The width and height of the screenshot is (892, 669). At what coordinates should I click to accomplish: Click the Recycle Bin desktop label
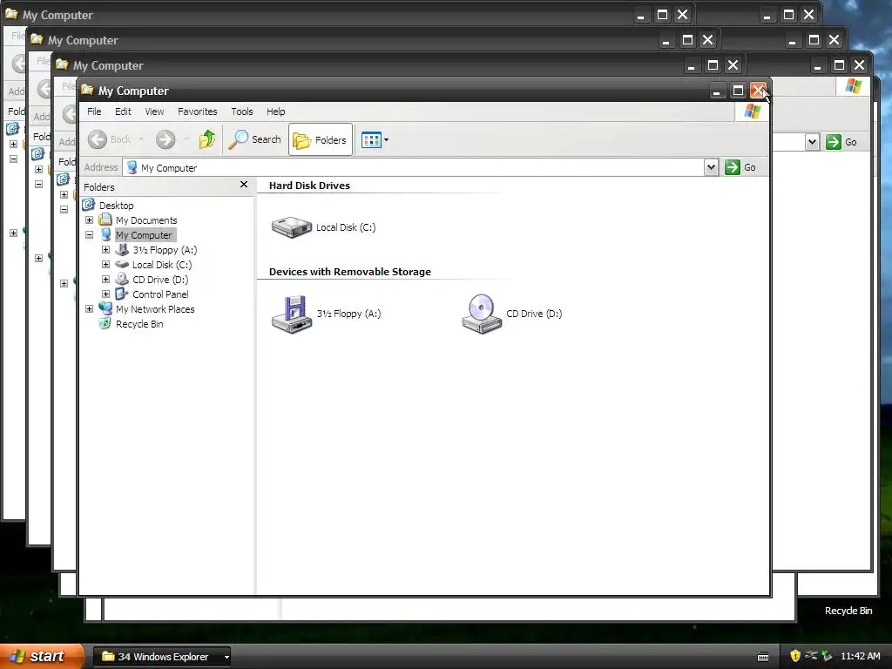tap(848, 611)
